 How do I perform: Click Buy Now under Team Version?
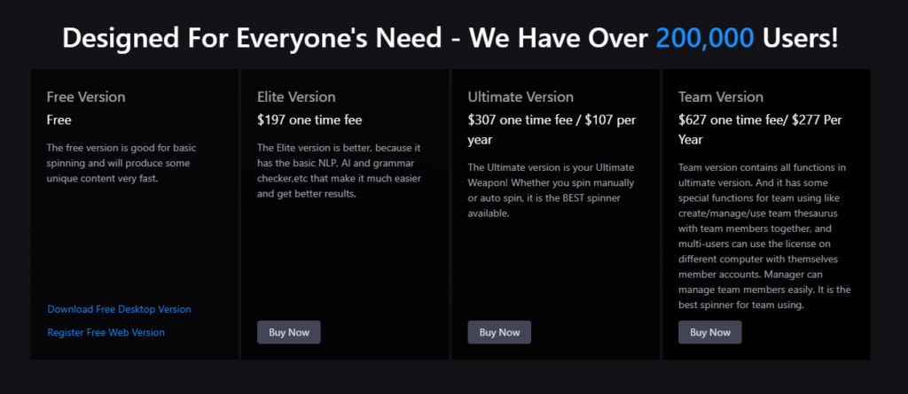710,332
